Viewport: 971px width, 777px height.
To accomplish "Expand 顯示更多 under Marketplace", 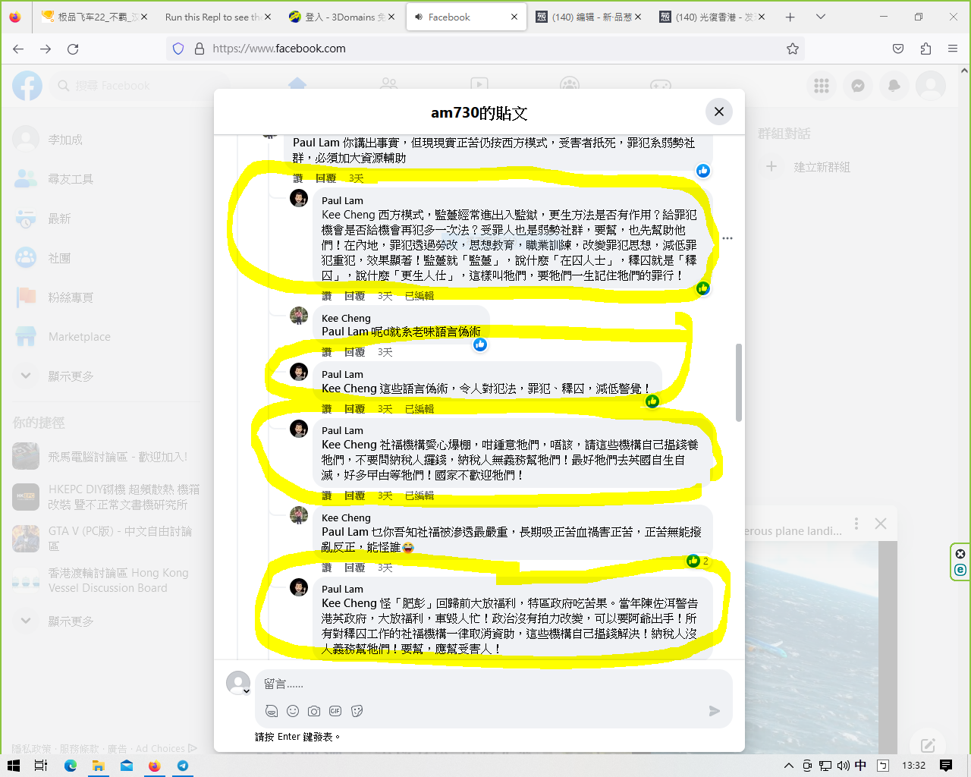I will [106, 376].
